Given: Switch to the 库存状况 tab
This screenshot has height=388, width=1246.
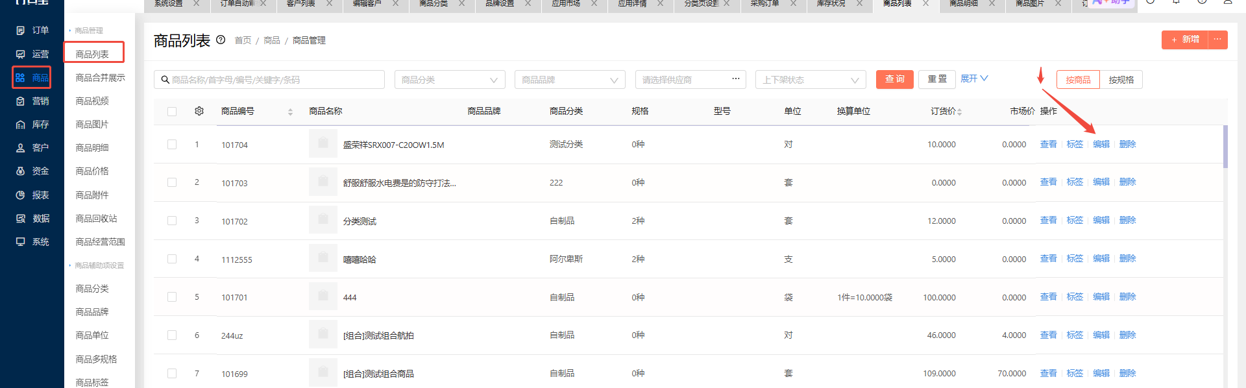Looking at the screenshot, I should click(831, 3).
